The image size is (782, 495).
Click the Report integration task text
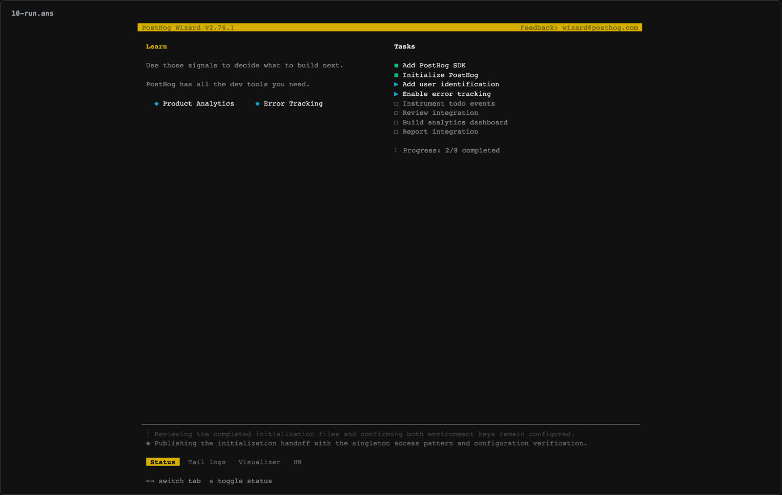[441, 132]
